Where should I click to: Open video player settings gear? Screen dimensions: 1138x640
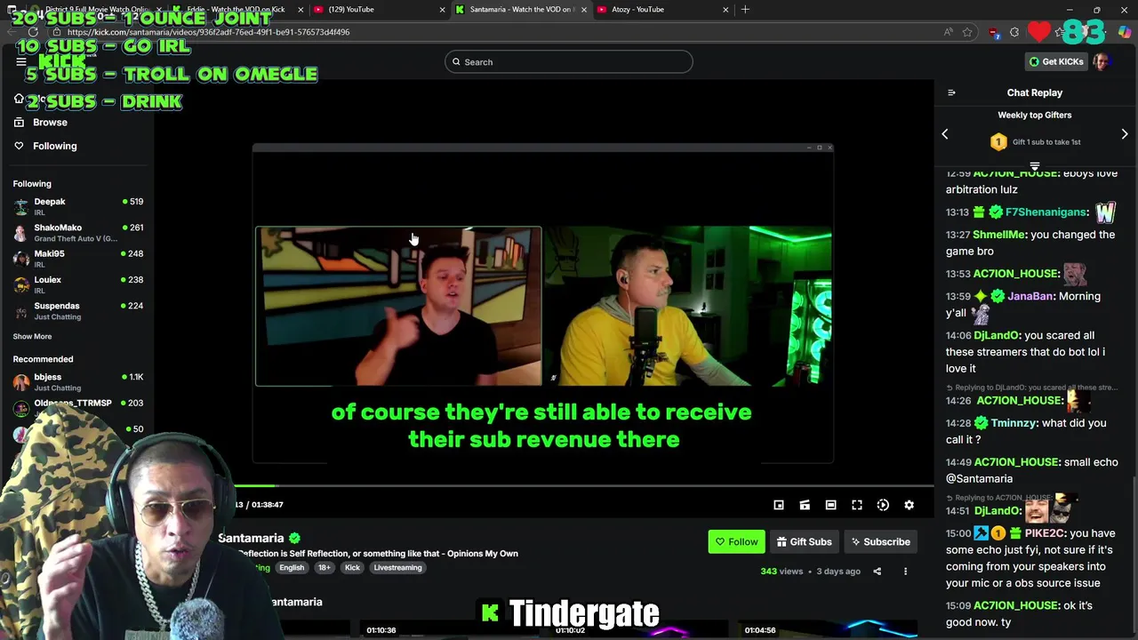909,505
